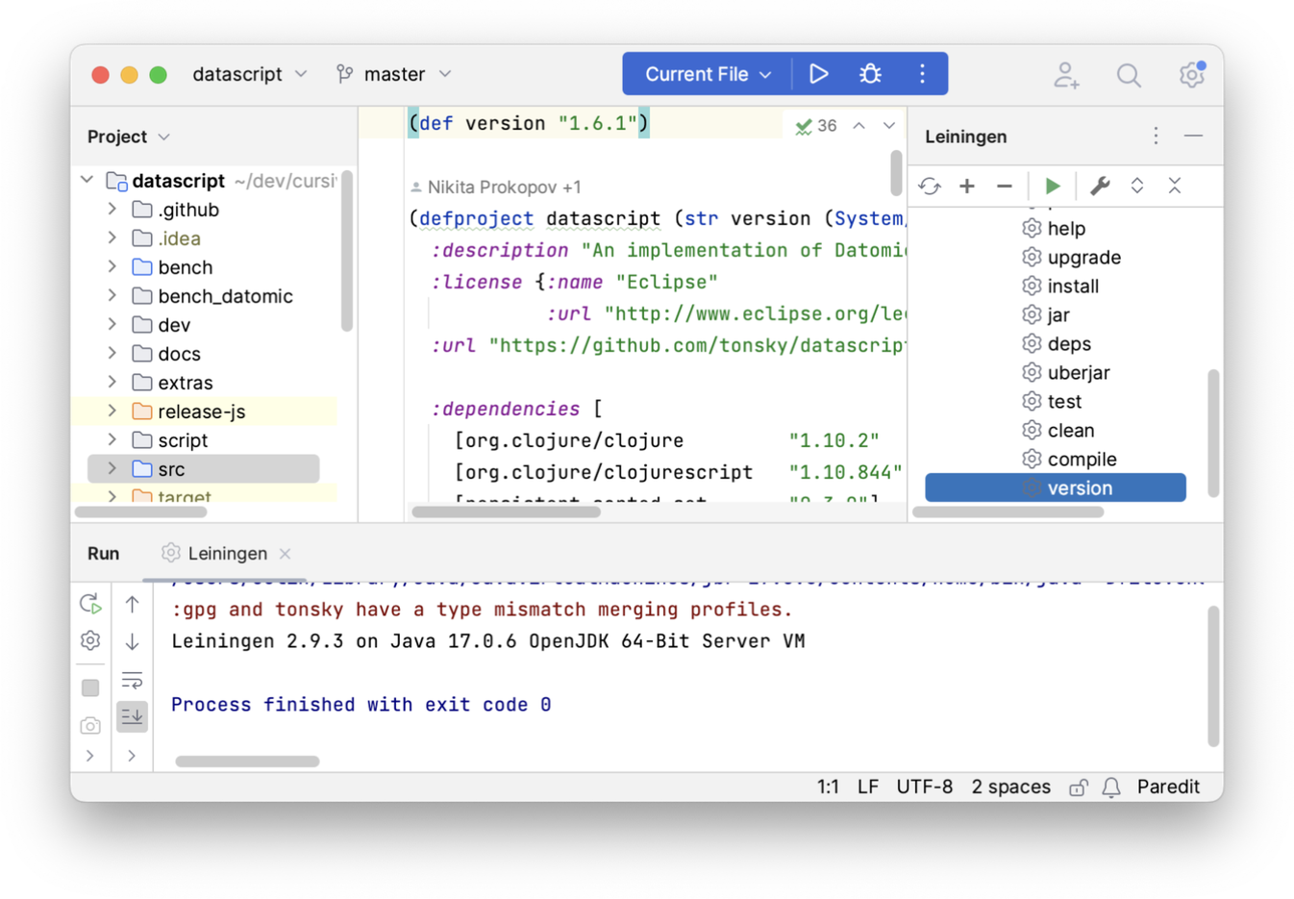Go to previous highlighted problem arrow
1294x899 pixels.
[859, 126]
